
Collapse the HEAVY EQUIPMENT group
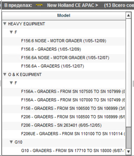pyautogui.click(x=5, y=24)
